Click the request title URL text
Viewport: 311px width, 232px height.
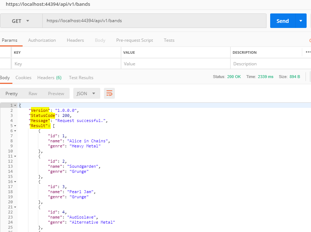click(48, 4)
